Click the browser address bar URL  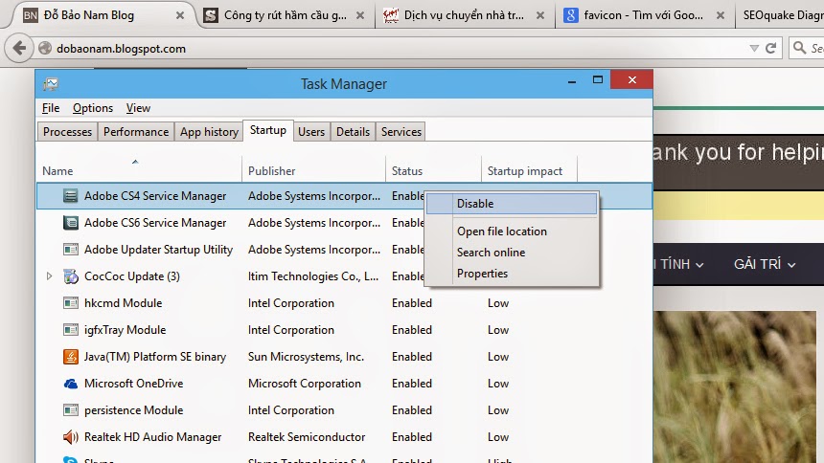coord(122,49)
